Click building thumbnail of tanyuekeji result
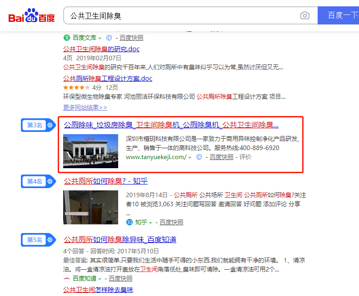Image resolution: width=359 pixels, height=296 pixels. (91, 151)
